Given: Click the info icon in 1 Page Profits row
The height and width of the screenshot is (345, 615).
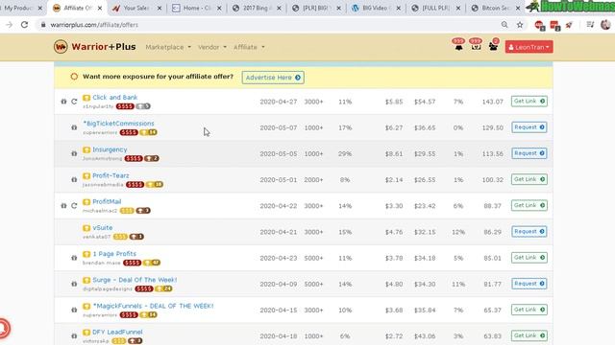Looking at the screenshot, I should point(74,258).
